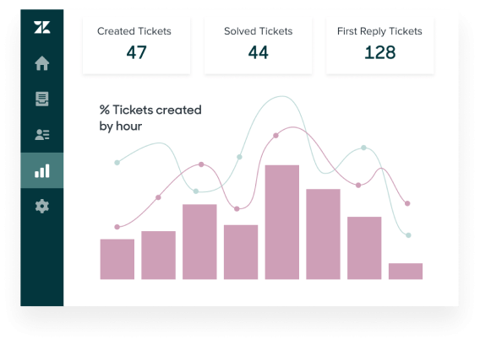Click the first pink bar on left

117,259
